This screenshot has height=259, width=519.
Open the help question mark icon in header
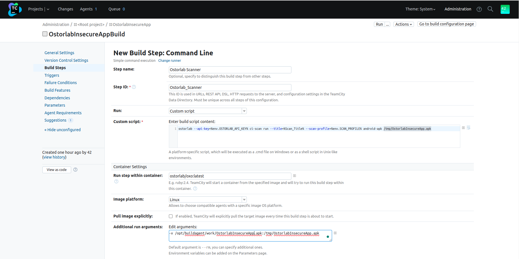(479, 9)
